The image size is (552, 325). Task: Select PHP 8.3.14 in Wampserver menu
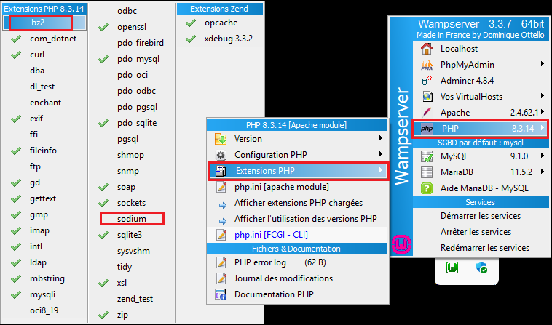(480, 129)
